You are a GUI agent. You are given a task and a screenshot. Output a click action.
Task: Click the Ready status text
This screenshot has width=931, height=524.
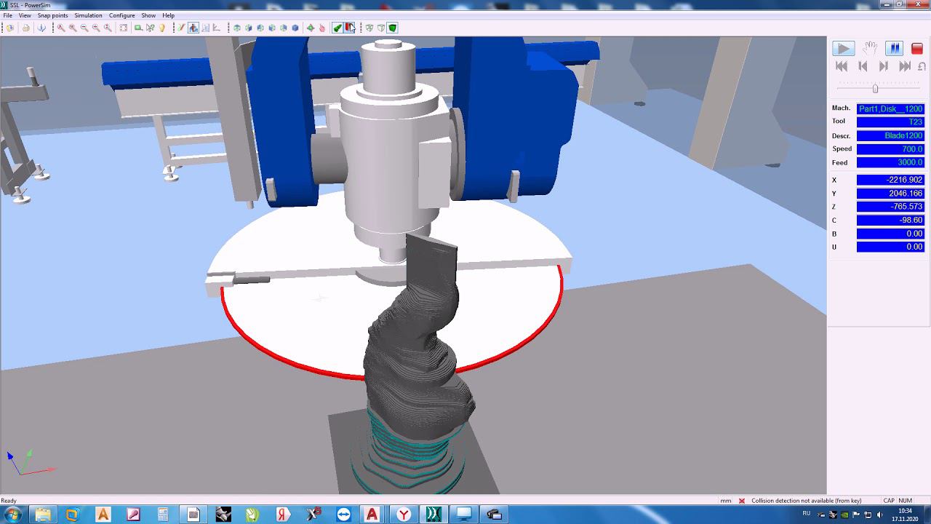9,501
